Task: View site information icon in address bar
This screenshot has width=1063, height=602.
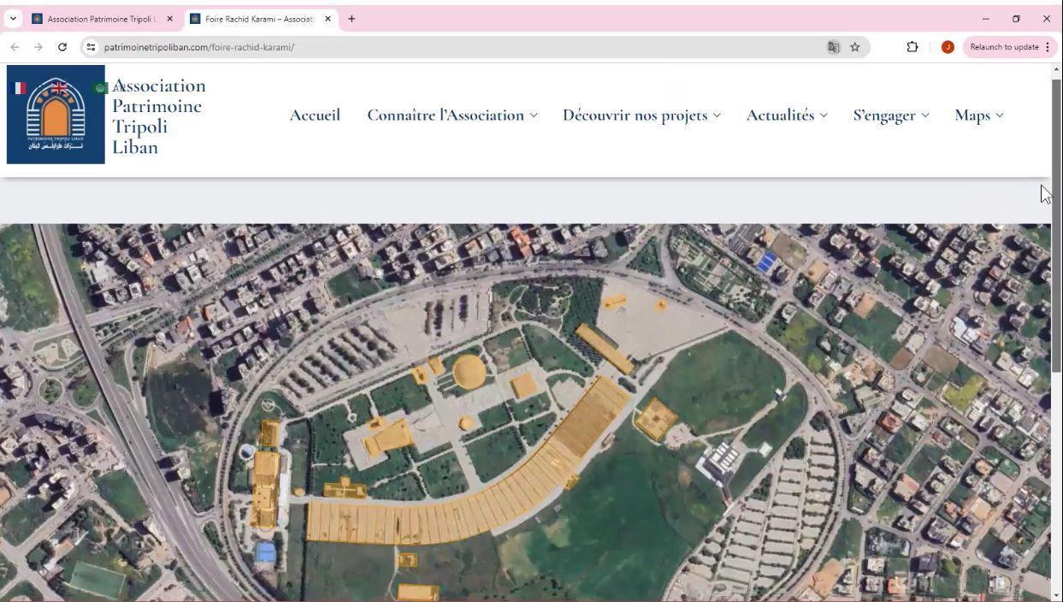Action: click(x=92, y=47)
